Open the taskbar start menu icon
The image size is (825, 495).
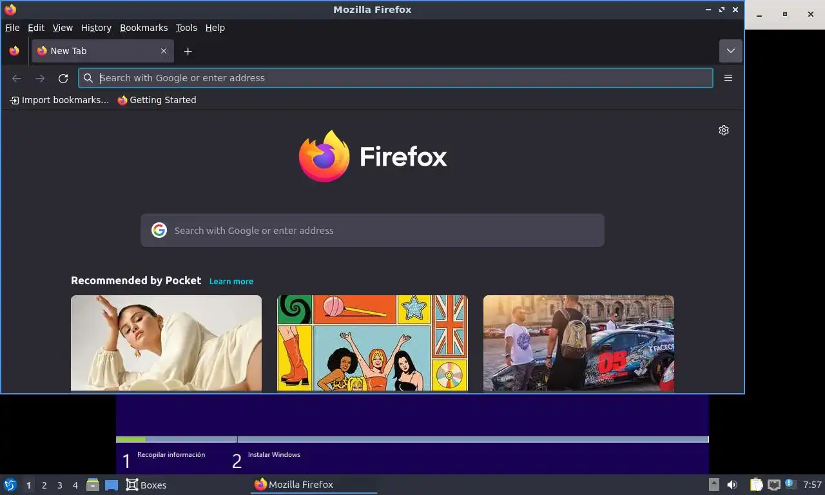(10, 485)
